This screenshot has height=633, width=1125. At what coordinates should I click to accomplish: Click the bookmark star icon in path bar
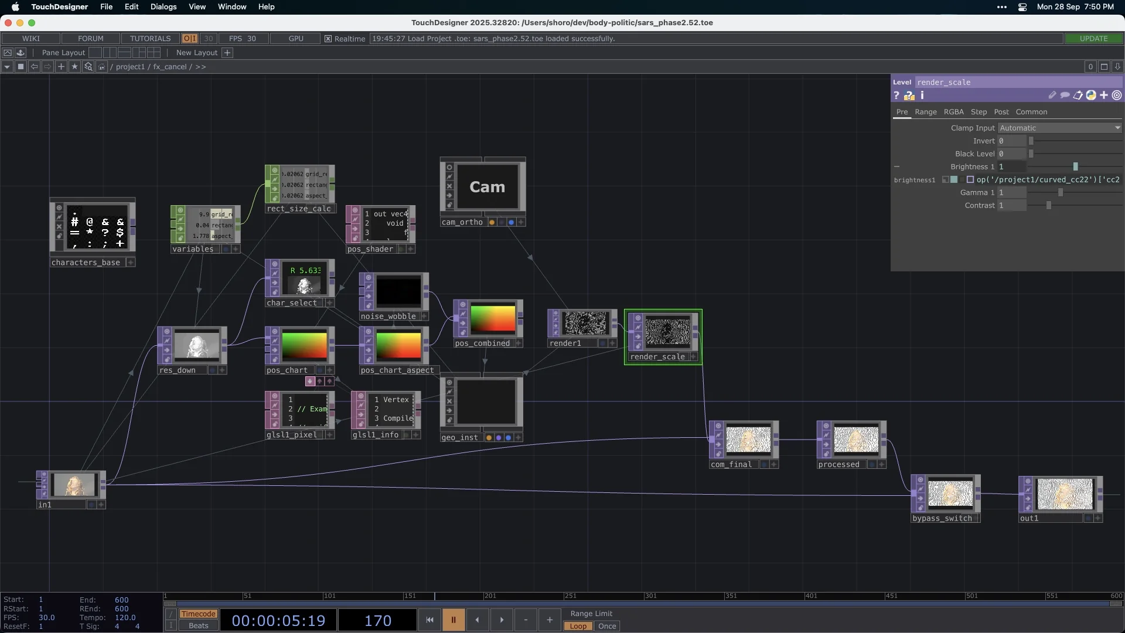pyautogui.click(x=74, y=67)
